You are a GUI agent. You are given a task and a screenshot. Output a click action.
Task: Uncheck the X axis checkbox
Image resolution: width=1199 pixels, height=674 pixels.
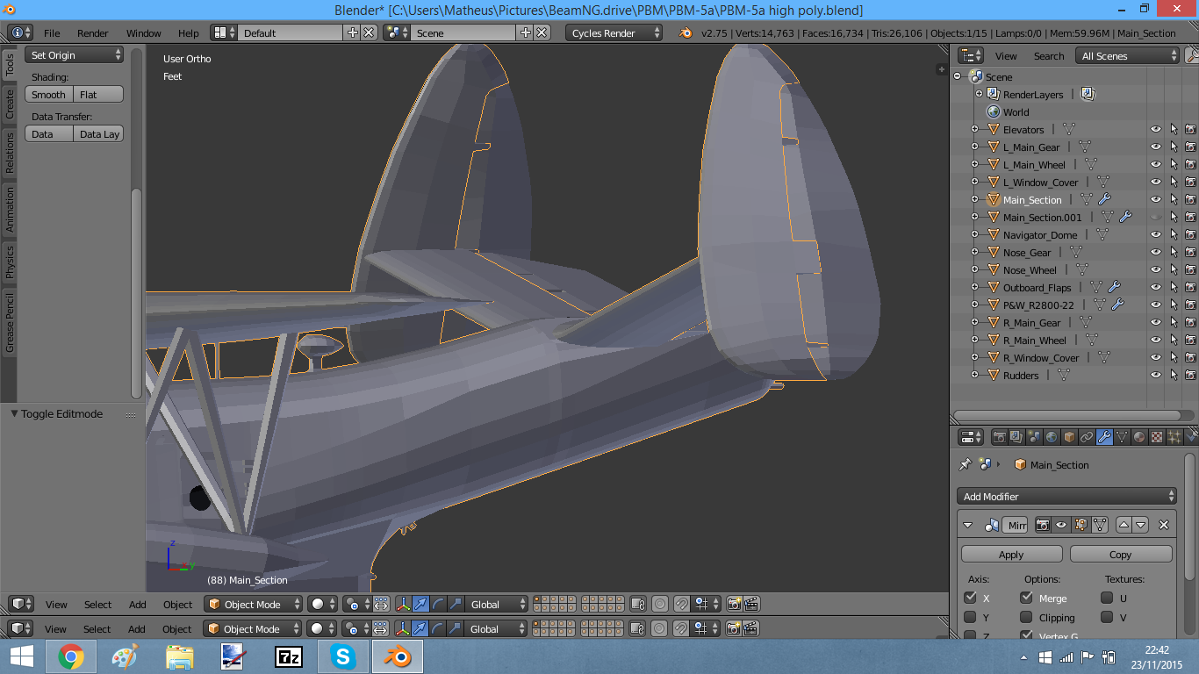tap(970, 598)
